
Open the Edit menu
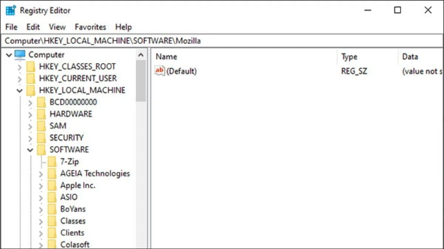(x=33, y=27)
